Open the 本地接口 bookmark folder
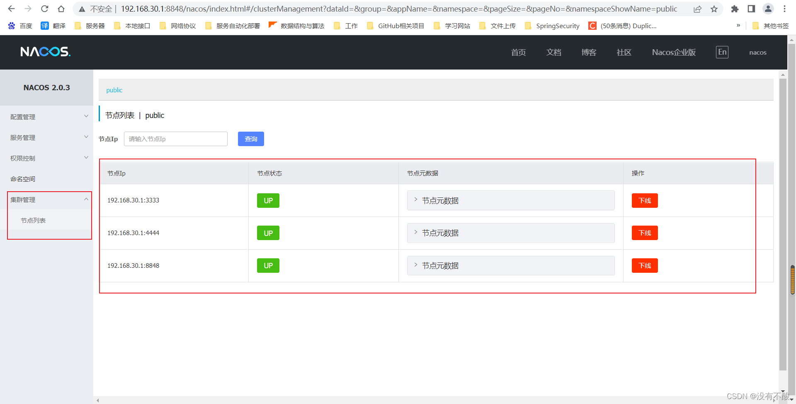Viewport: 796px width, 404px height. pyautogui.click(x=132, y=26)
